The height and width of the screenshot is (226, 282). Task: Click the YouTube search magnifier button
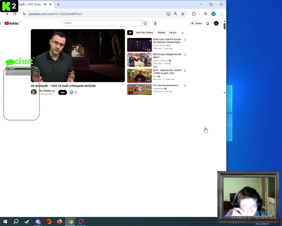click(145, 23)
